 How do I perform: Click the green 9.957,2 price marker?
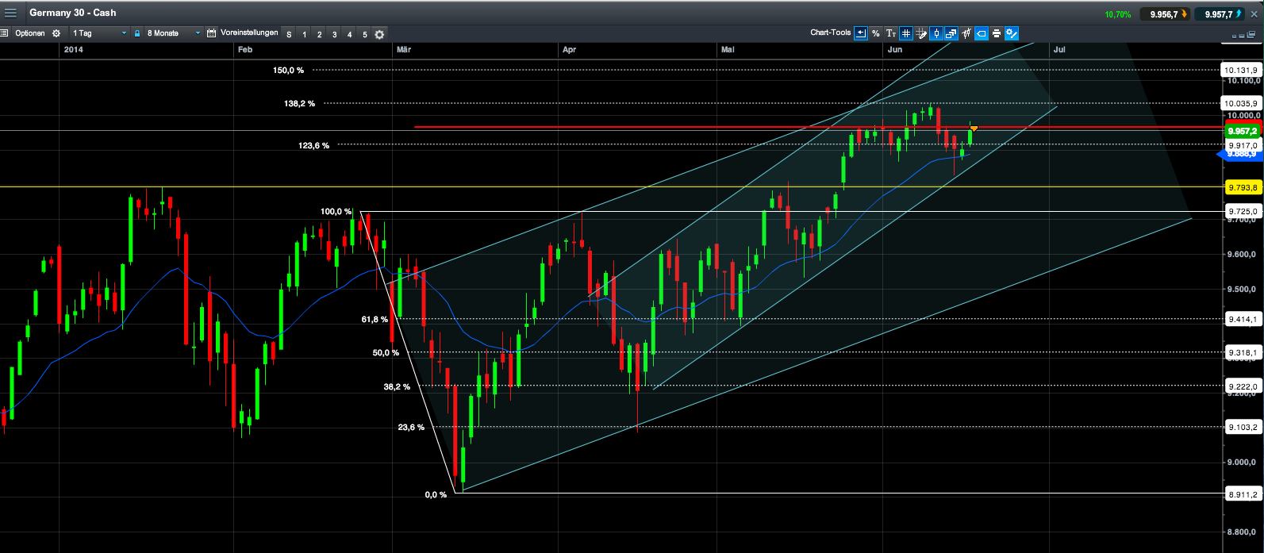1242,131
